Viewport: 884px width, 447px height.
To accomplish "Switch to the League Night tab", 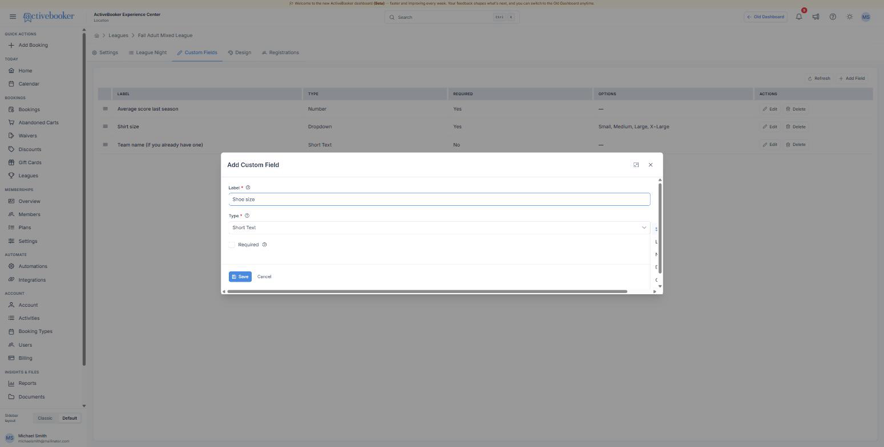I will click(148, 52).
